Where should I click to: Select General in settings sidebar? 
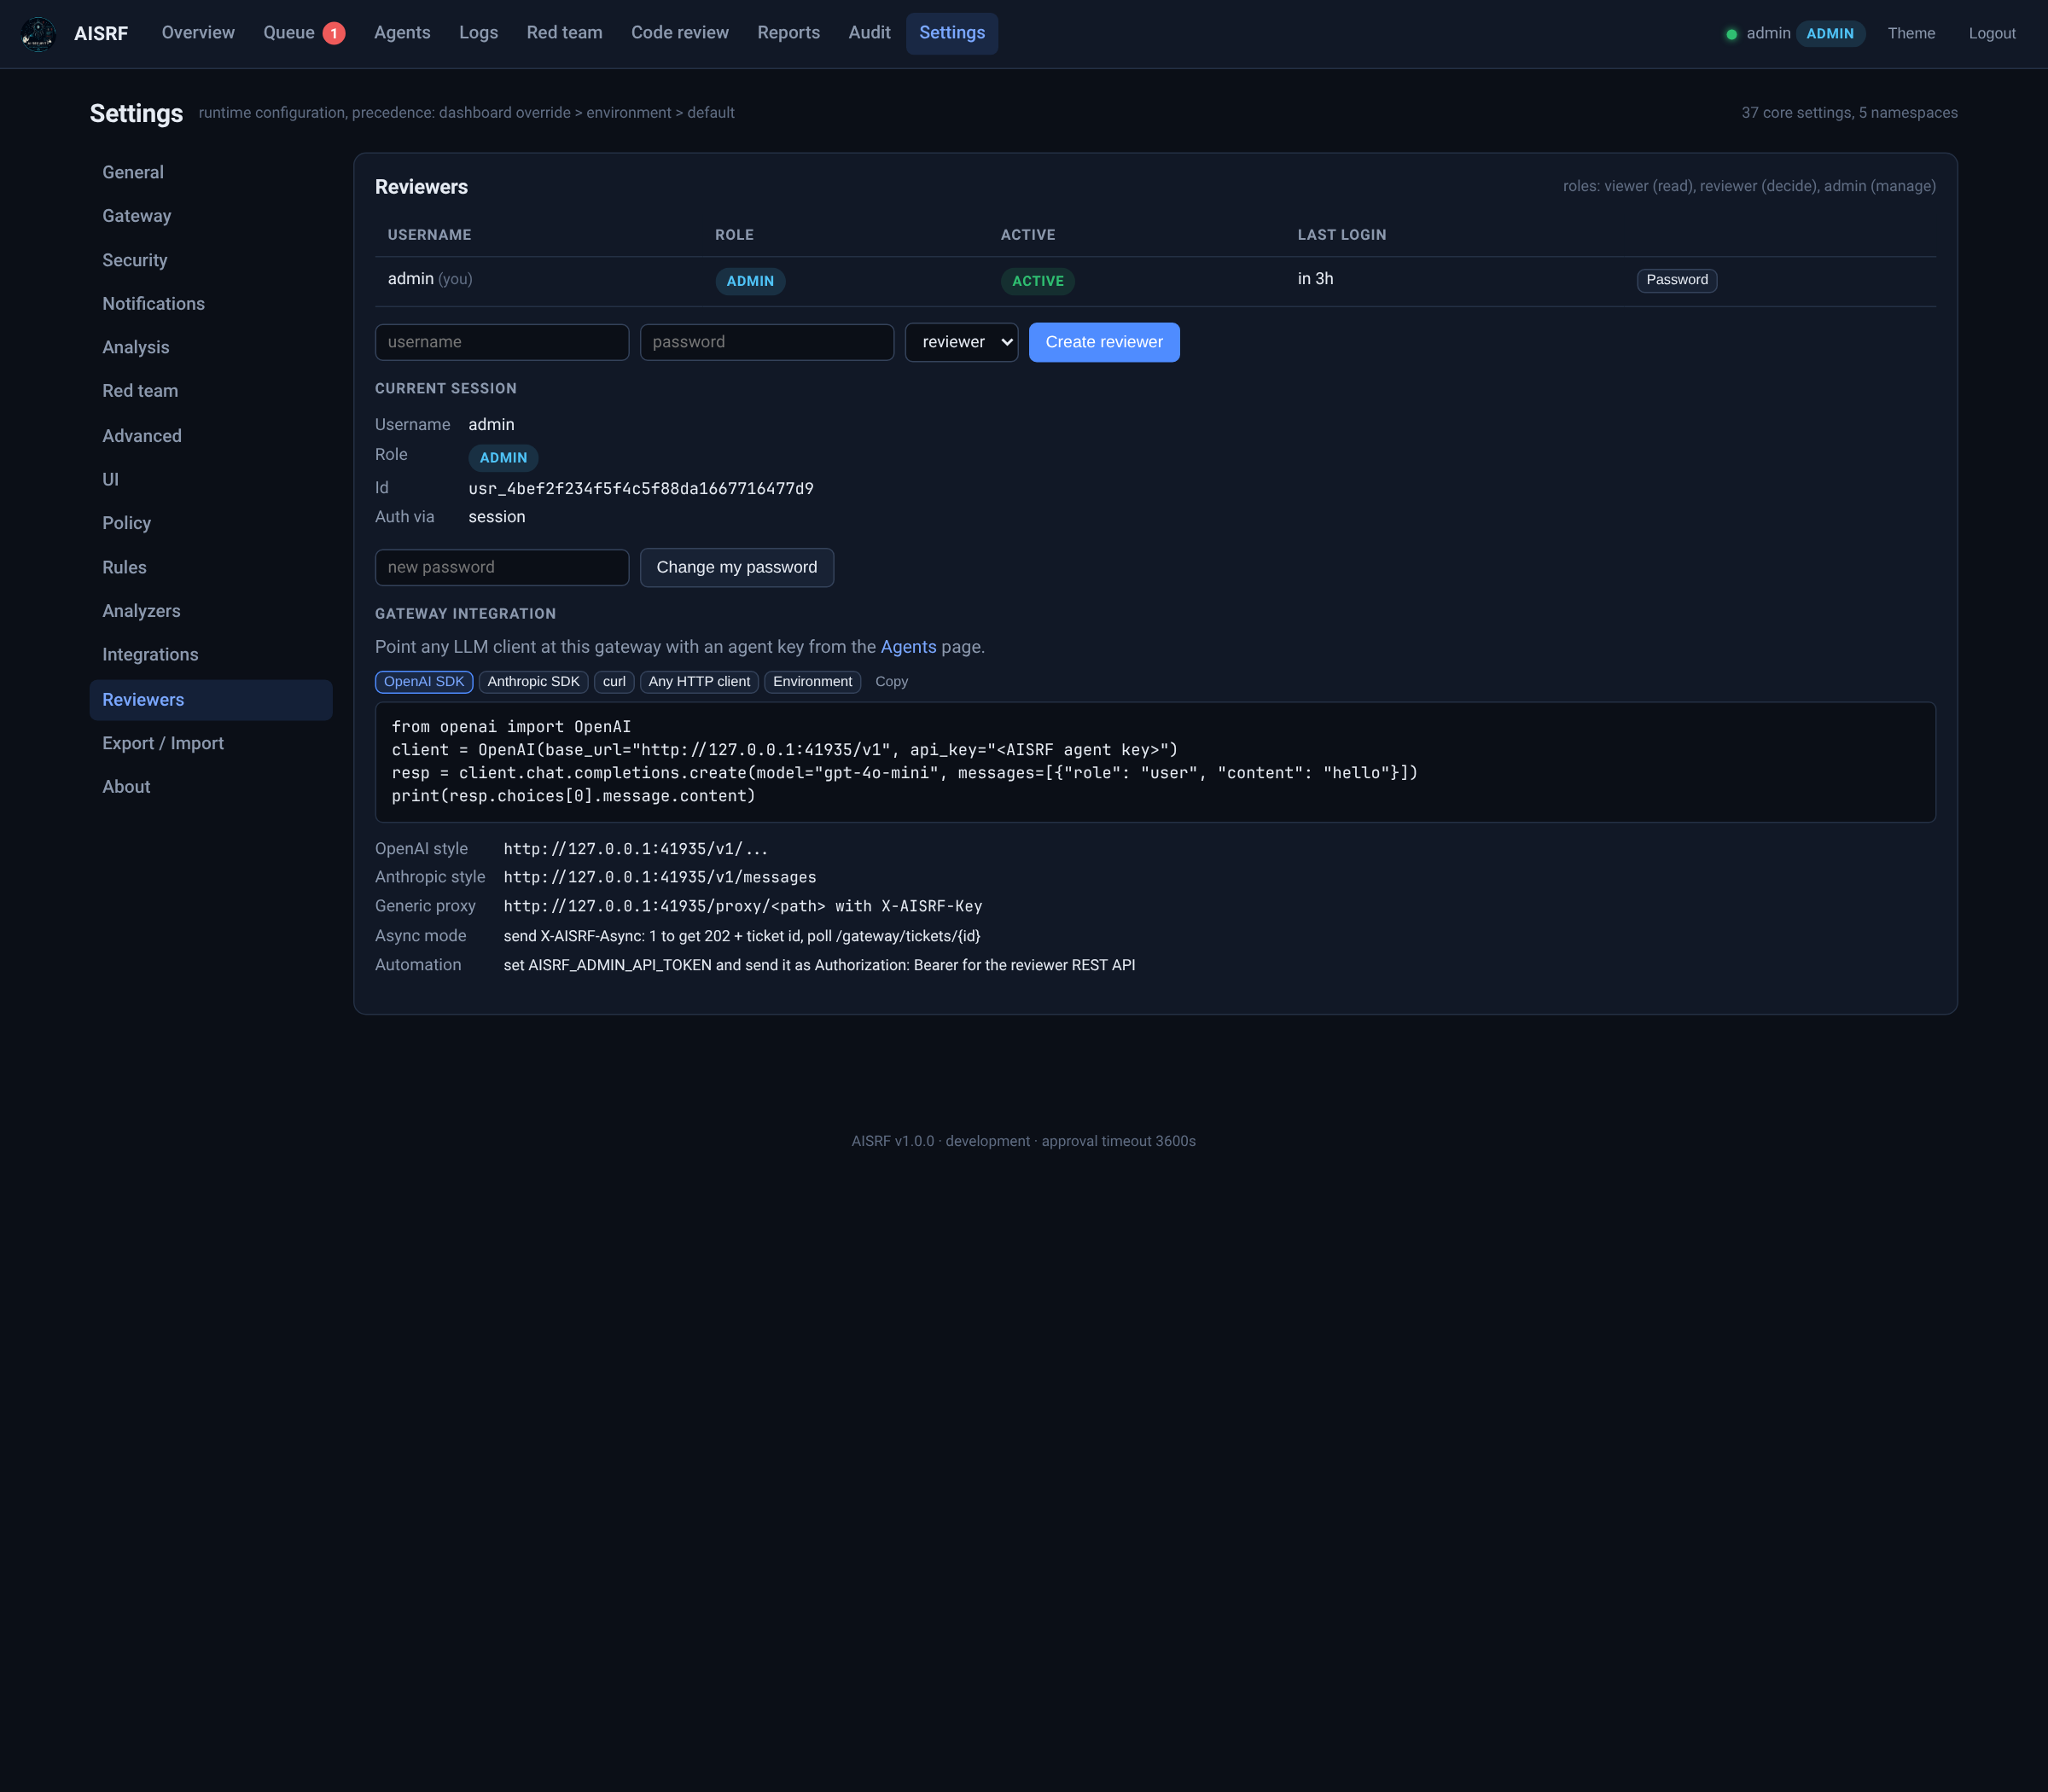click(x=210, y=172)
